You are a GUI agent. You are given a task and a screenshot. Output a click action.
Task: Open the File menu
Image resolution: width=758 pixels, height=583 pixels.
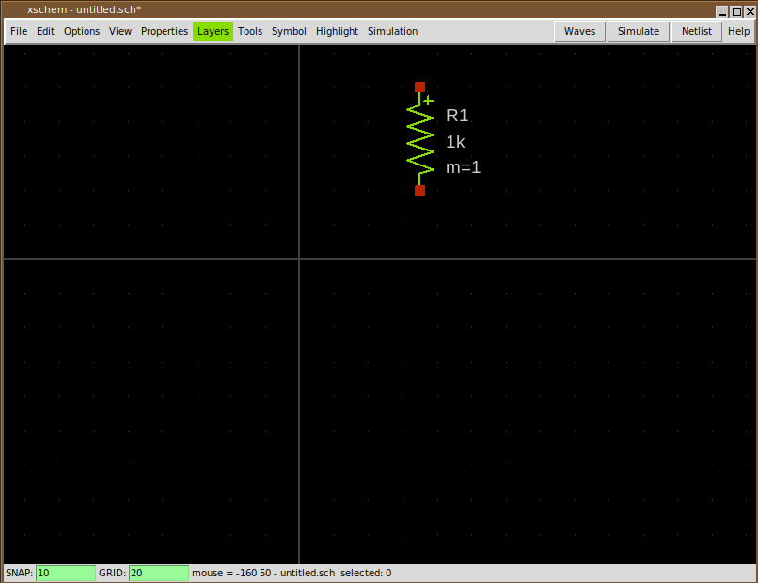19,31
